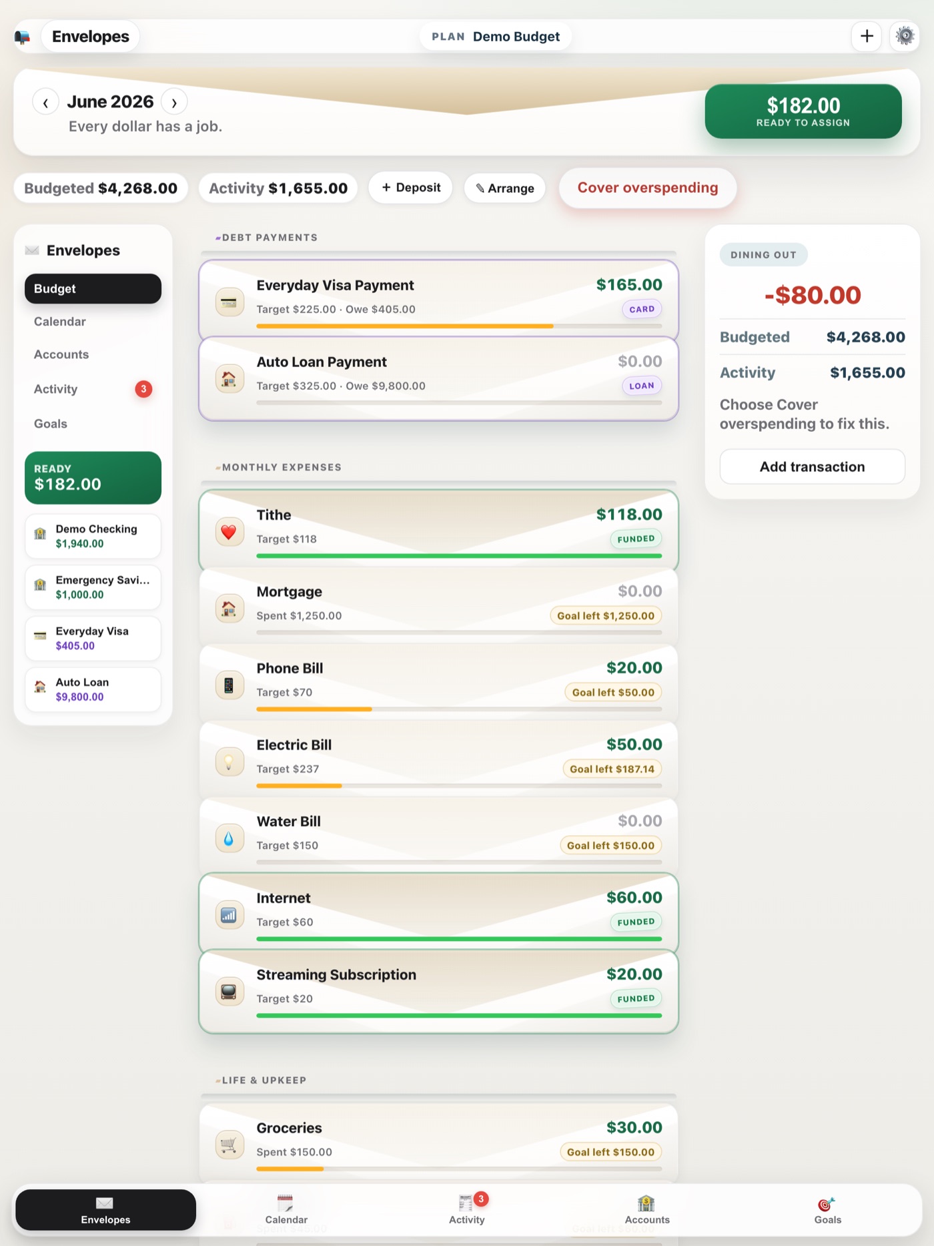934x1246 pixels.
Task: Click the Mortgage house icon
Action: (x=229, y=609)
